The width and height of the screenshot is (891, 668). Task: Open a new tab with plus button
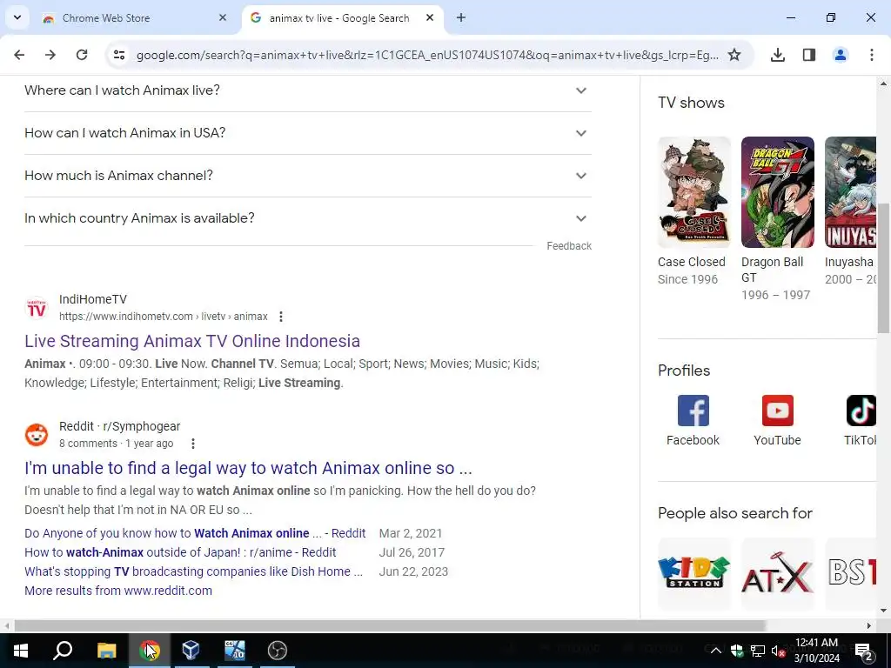[x=461, y=17]
